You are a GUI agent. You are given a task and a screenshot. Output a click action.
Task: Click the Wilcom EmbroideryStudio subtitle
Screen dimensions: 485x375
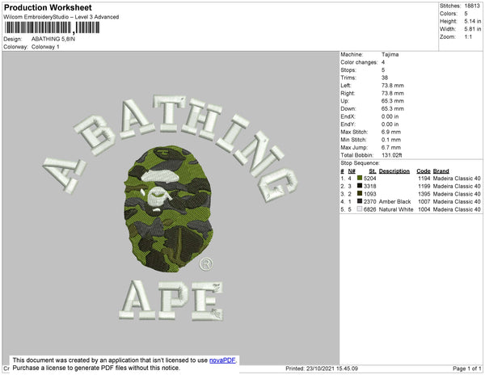click(61, 17)
